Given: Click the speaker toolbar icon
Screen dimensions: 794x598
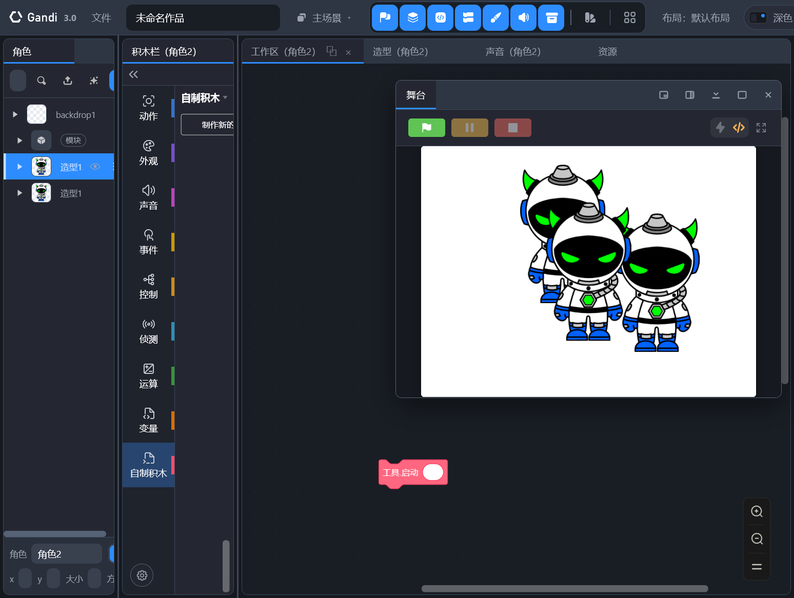Looking at the screenshot, I should click(x=523, y=18).
